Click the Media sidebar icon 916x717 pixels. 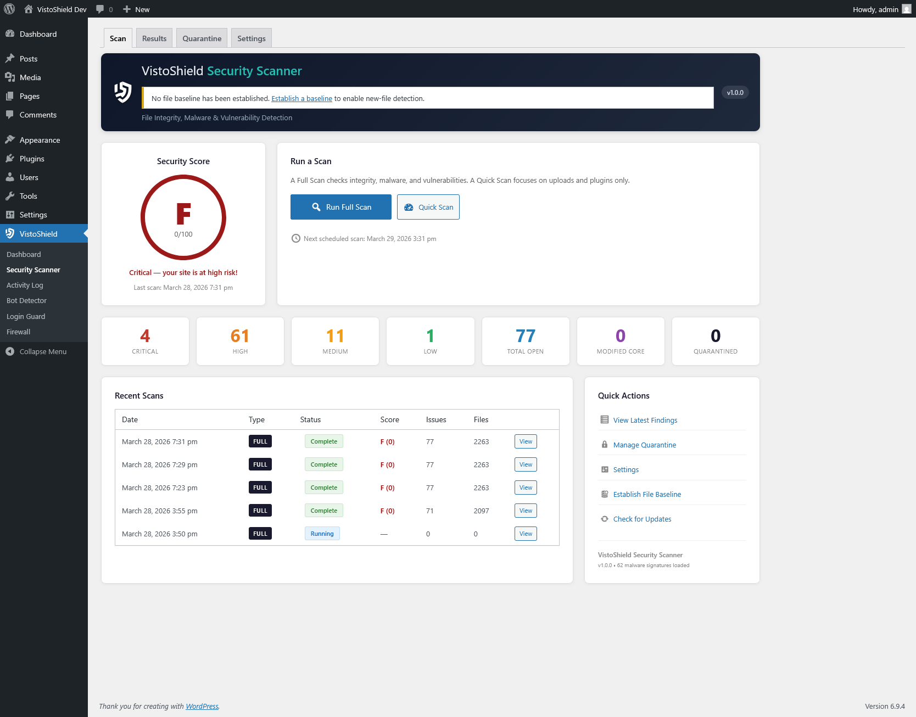point(10,77)
